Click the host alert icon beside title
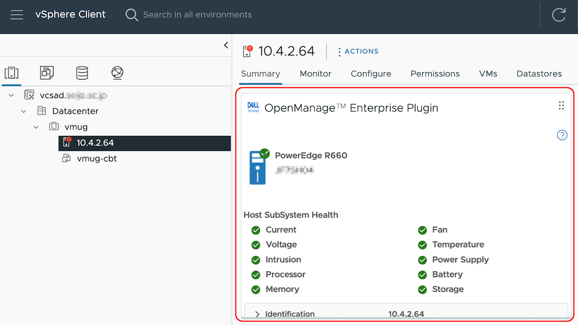Viewport: 578px width, 325px height. tap(248, 51)
